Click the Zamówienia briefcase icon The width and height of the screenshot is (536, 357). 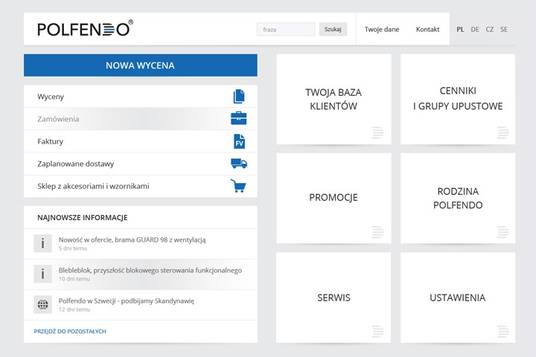pos(239,118)
